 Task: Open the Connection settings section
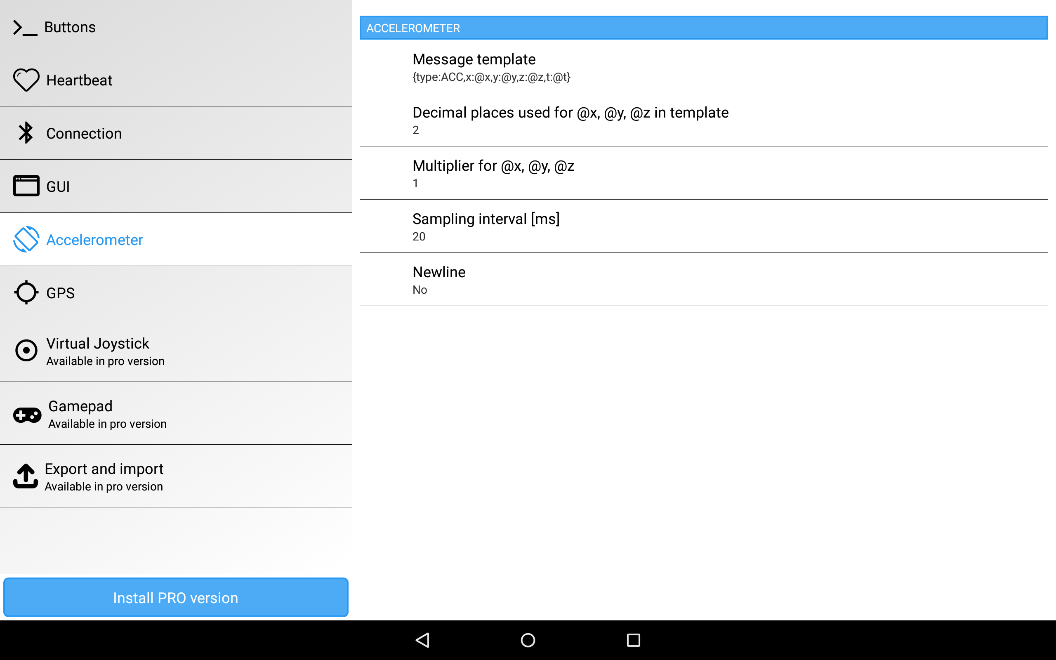[x=176, y=133]
